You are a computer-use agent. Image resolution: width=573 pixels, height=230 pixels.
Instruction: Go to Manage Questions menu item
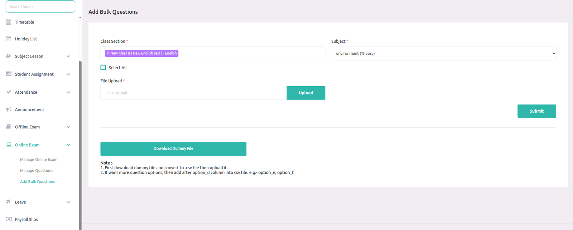pyautogui.click(x=37, y=171)
